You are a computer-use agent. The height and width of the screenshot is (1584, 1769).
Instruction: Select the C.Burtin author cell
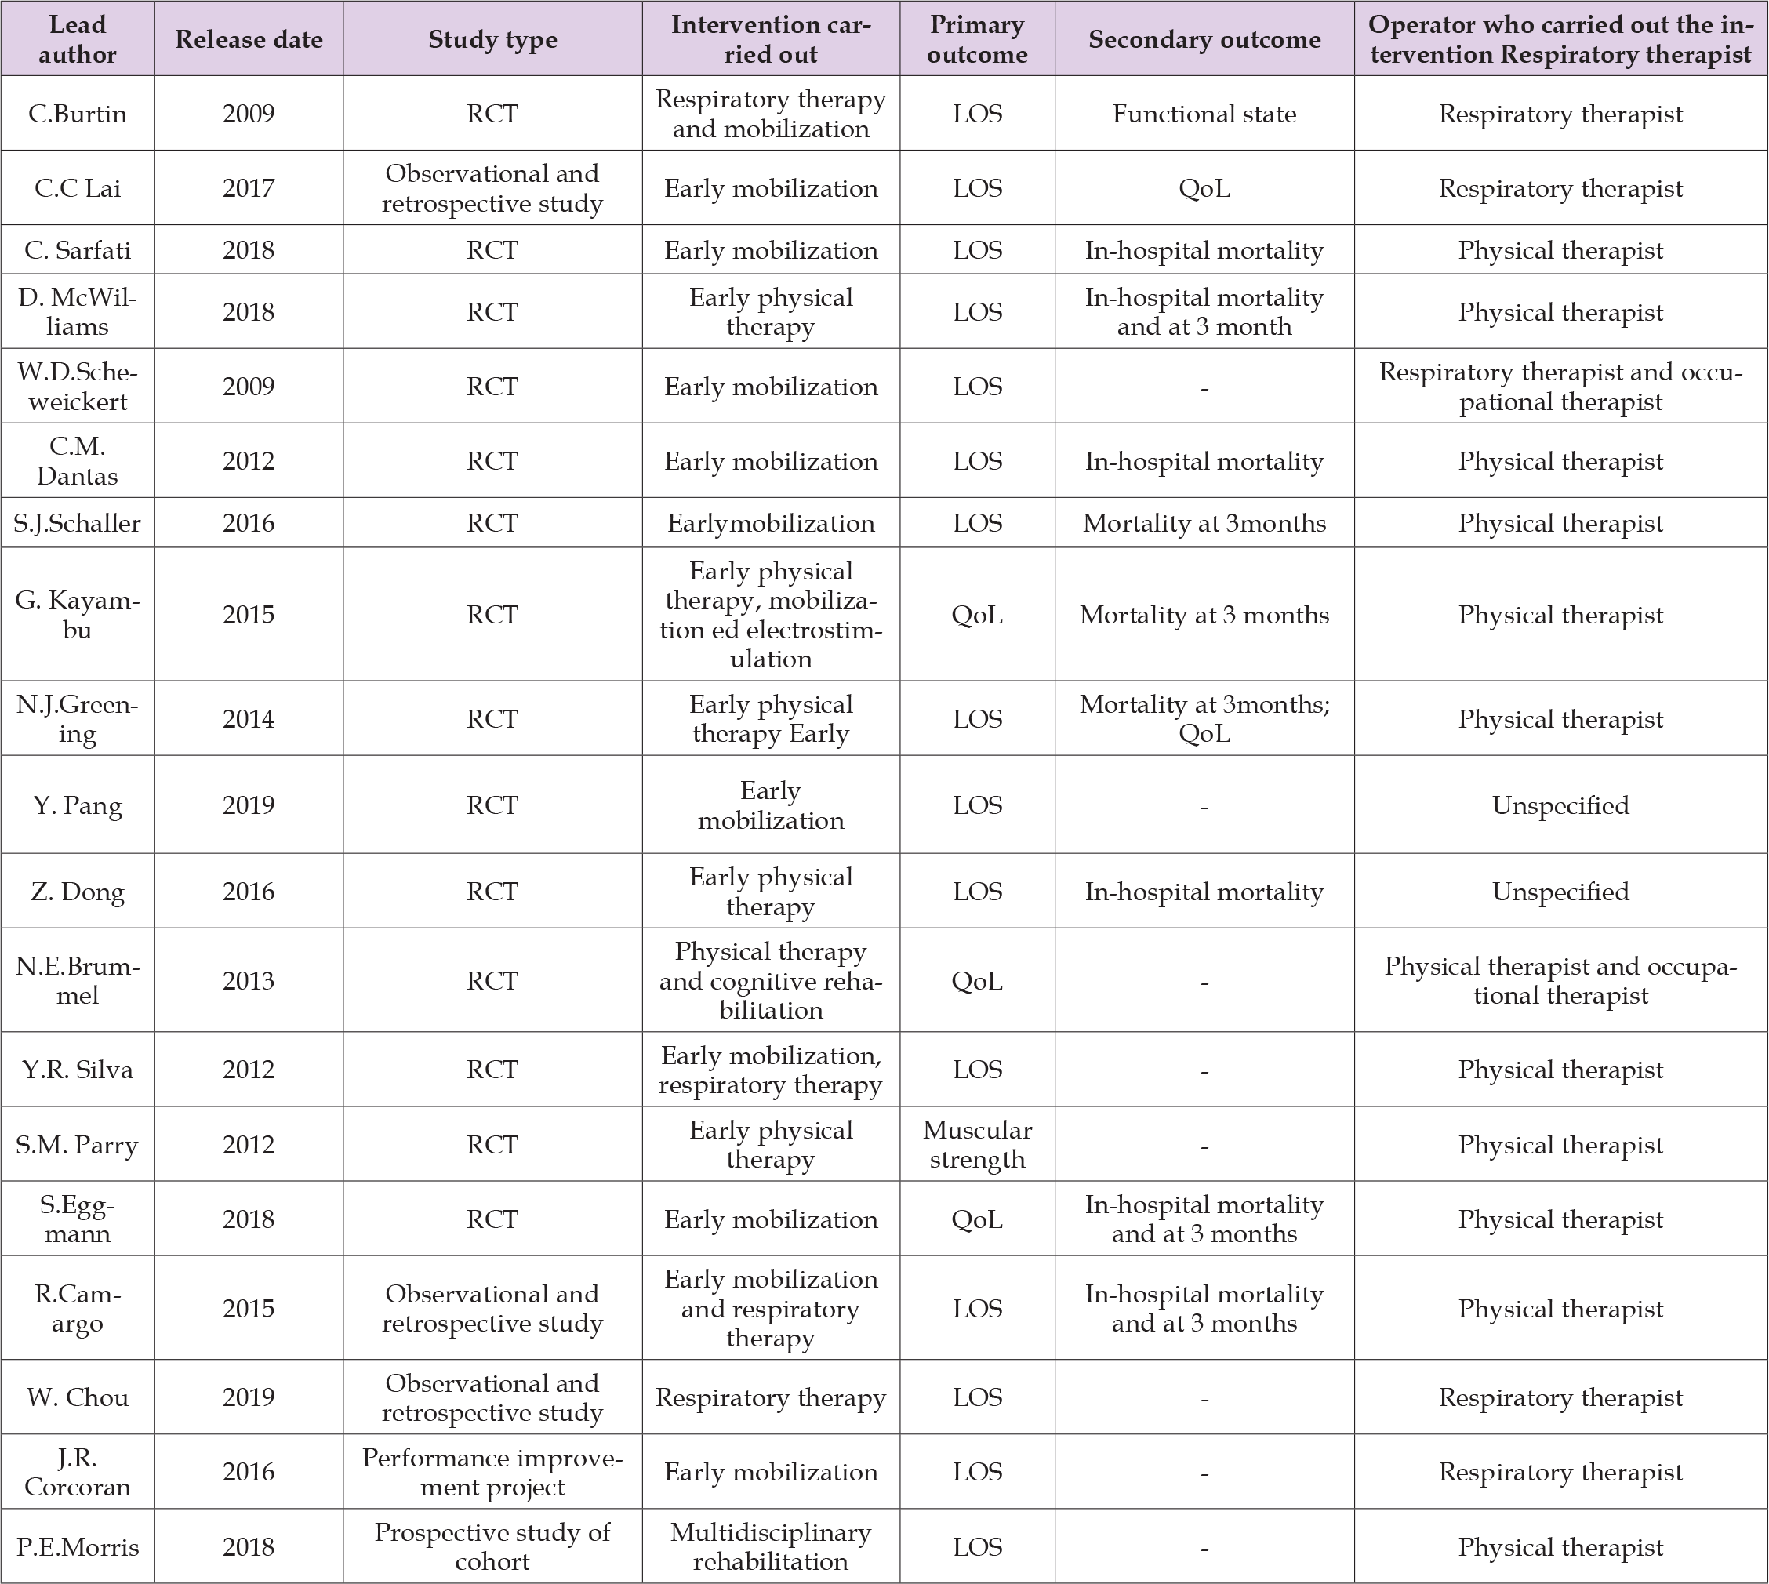pyautogui.click(x=78, y=114)
